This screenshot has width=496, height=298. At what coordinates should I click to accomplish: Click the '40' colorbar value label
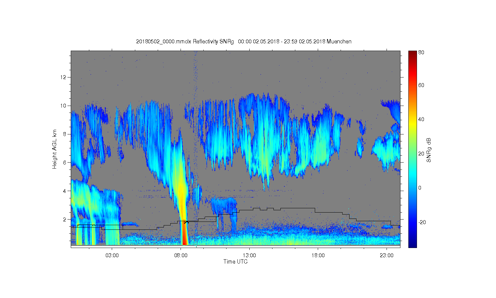421,120
